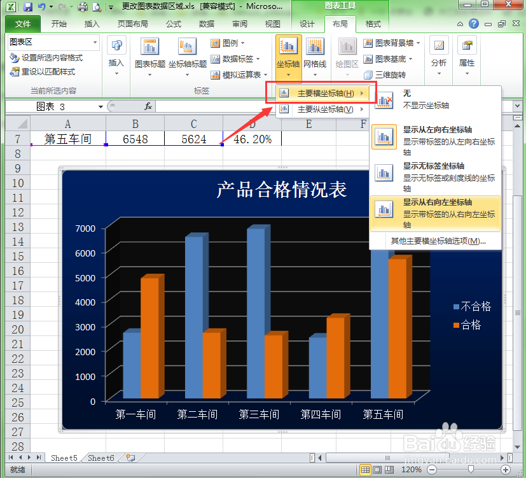This screenshot has height=478, width=526.
Task: Select cell B7 with value 6548
Action: click(x=135, y=139)
